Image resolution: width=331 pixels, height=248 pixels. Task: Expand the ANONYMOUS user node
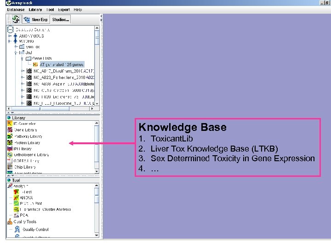10,36
